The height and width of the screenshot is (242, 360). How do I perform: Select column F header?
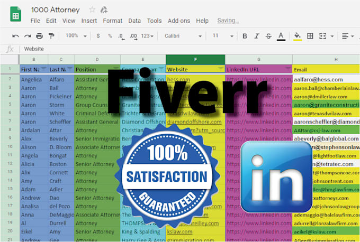point(195,59)
